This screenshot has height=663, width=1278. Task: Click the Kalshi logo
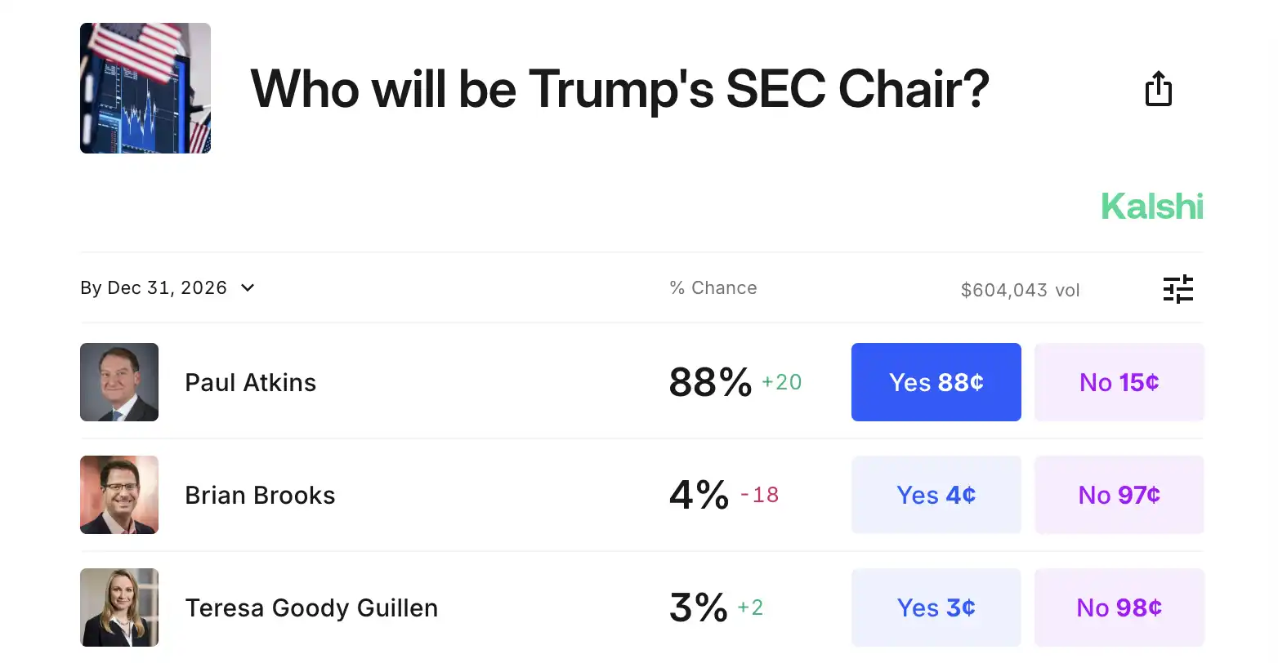(1151, 206)
